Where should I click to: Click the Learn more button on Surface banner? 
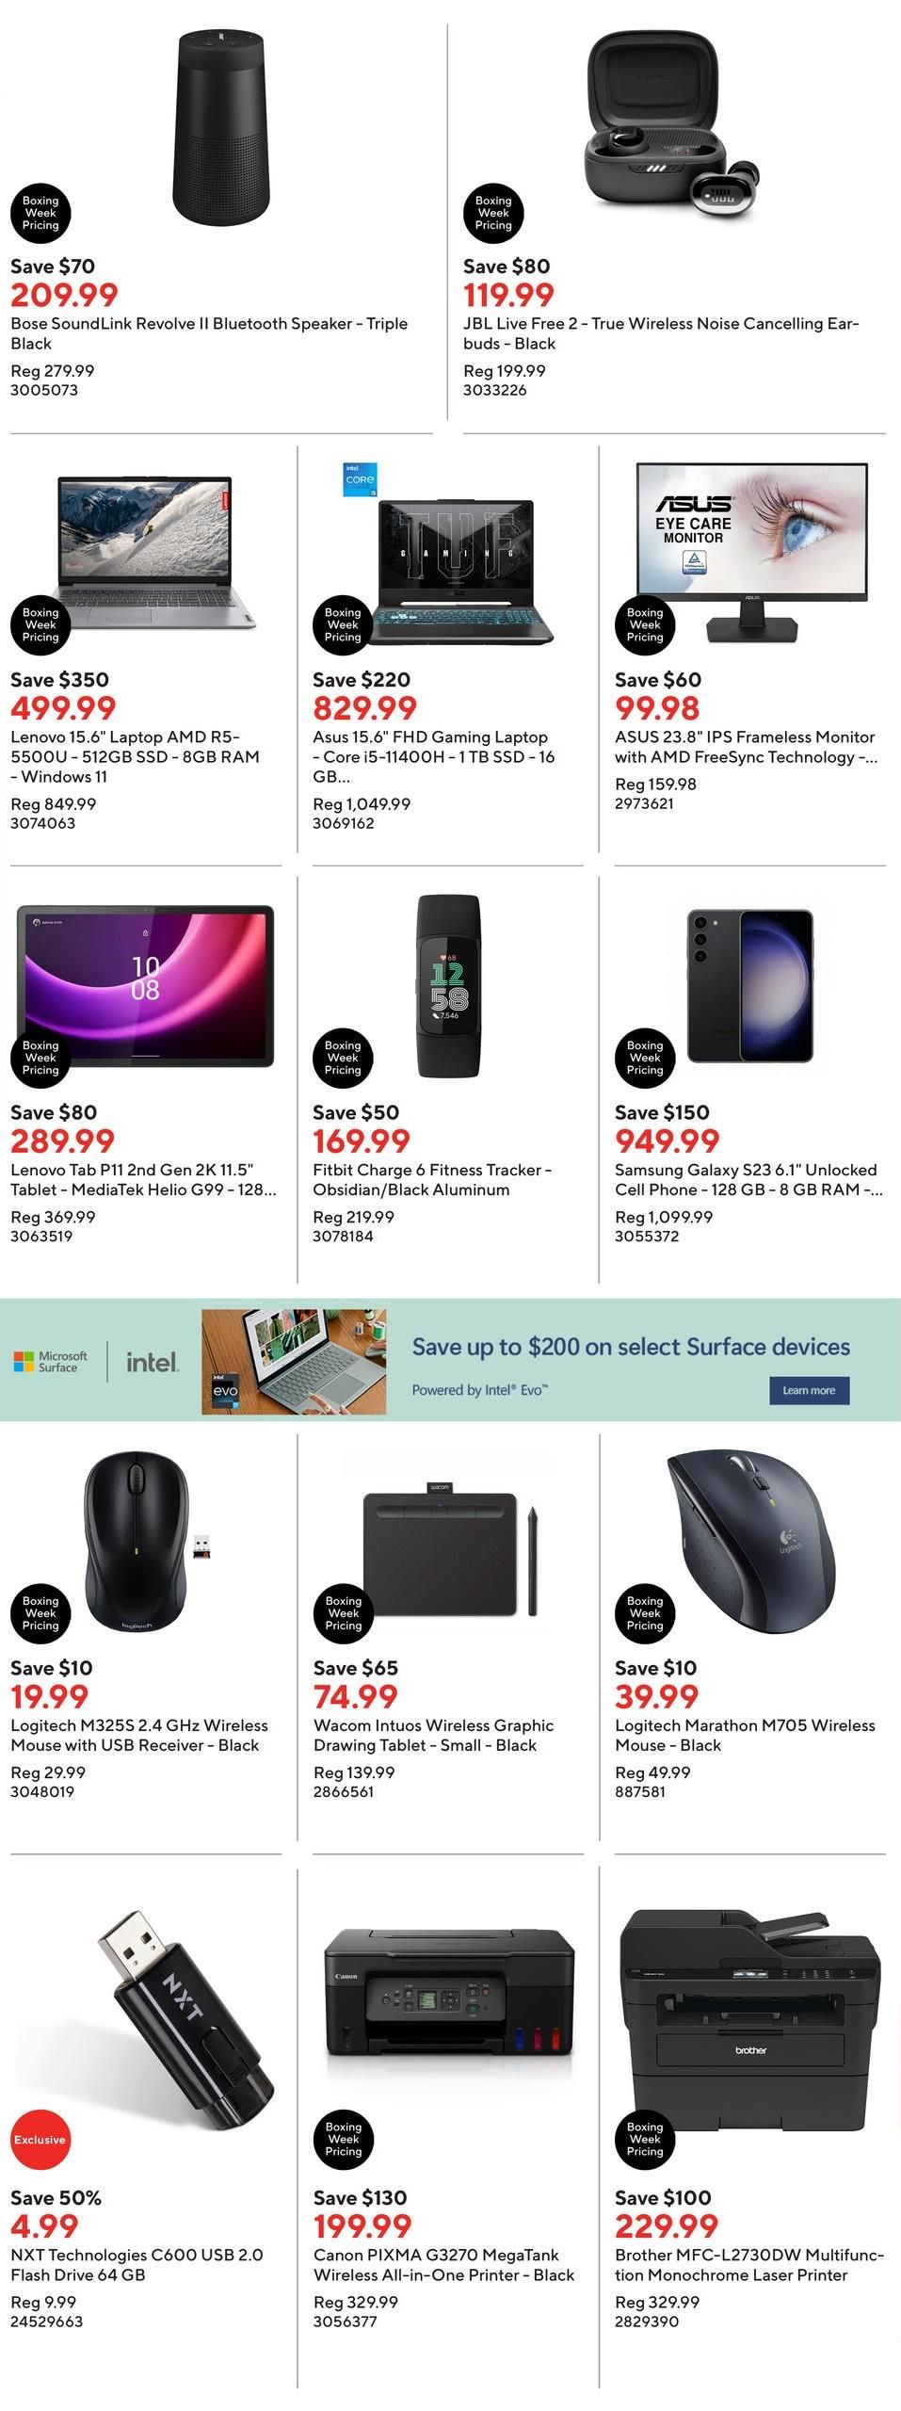[x=808, y=1390]
